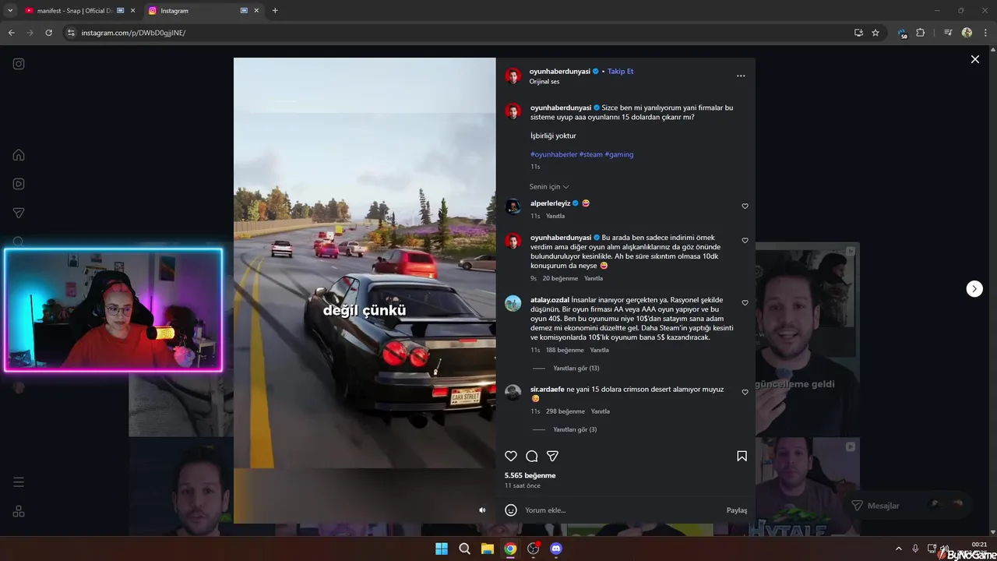Show hidden system tray icons chevron

click(x=898, y=549)
